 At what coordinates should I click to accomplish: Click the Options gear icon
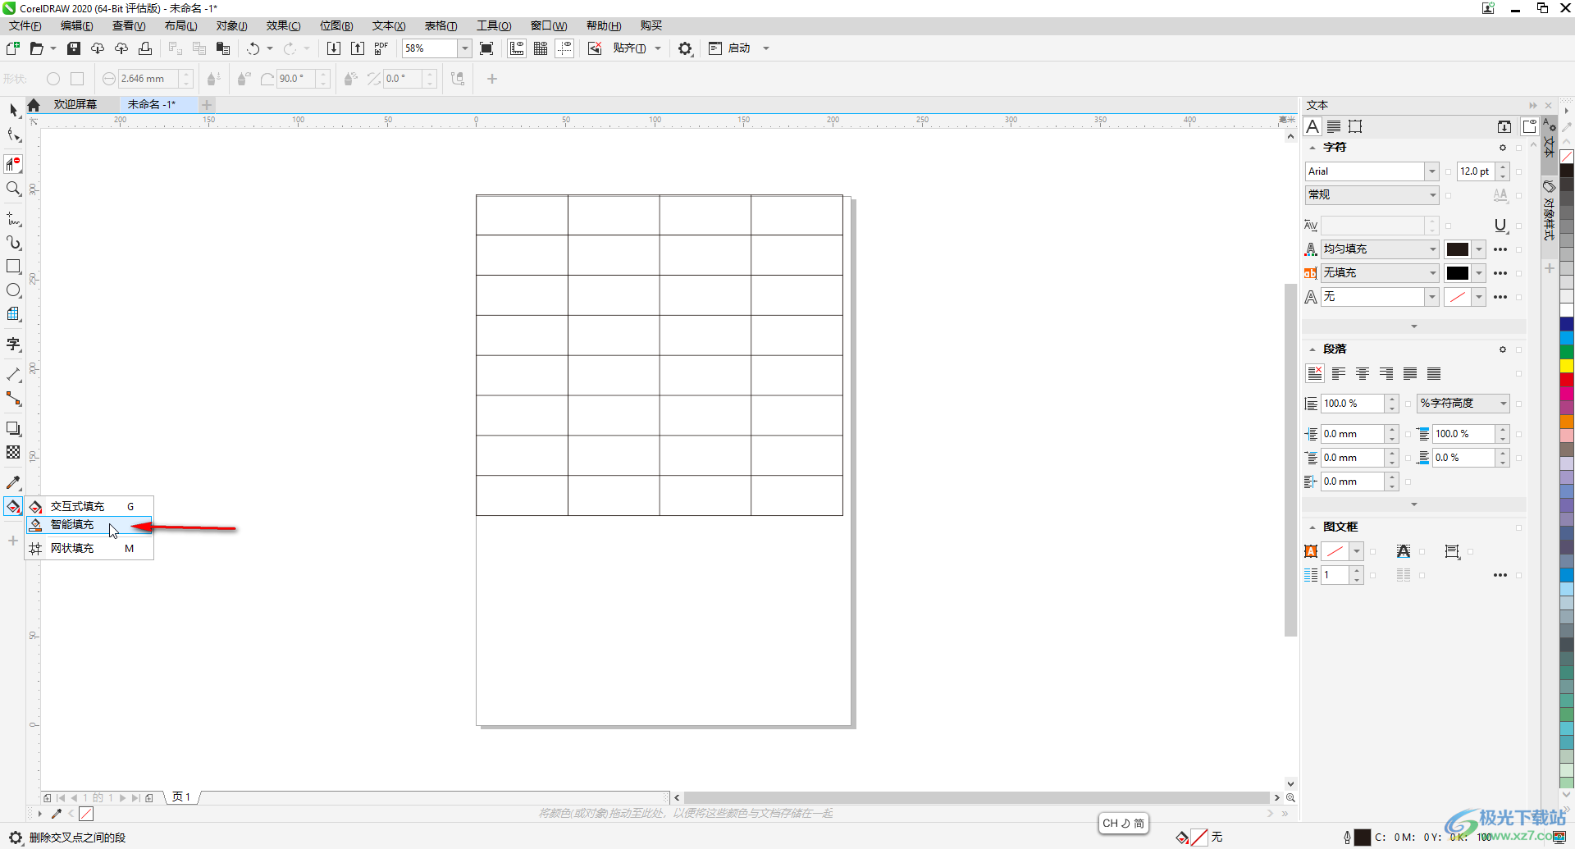[x=685, y=48]
